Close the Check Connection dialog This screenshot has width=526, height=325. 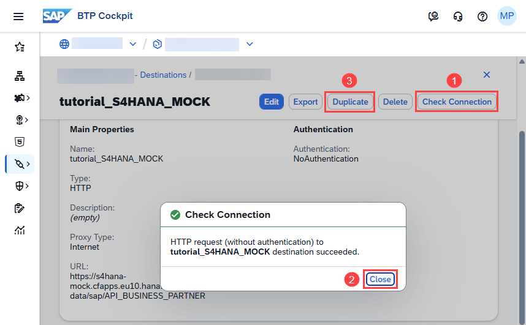click(x=380, y=279)
